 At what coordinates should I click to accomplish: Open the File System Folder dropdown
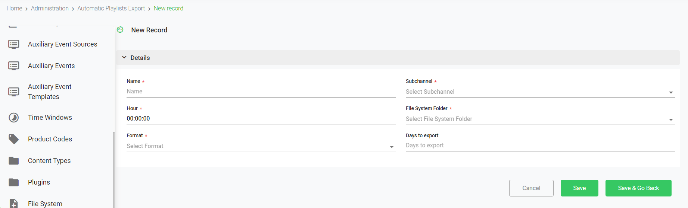[x=540, y=119]
